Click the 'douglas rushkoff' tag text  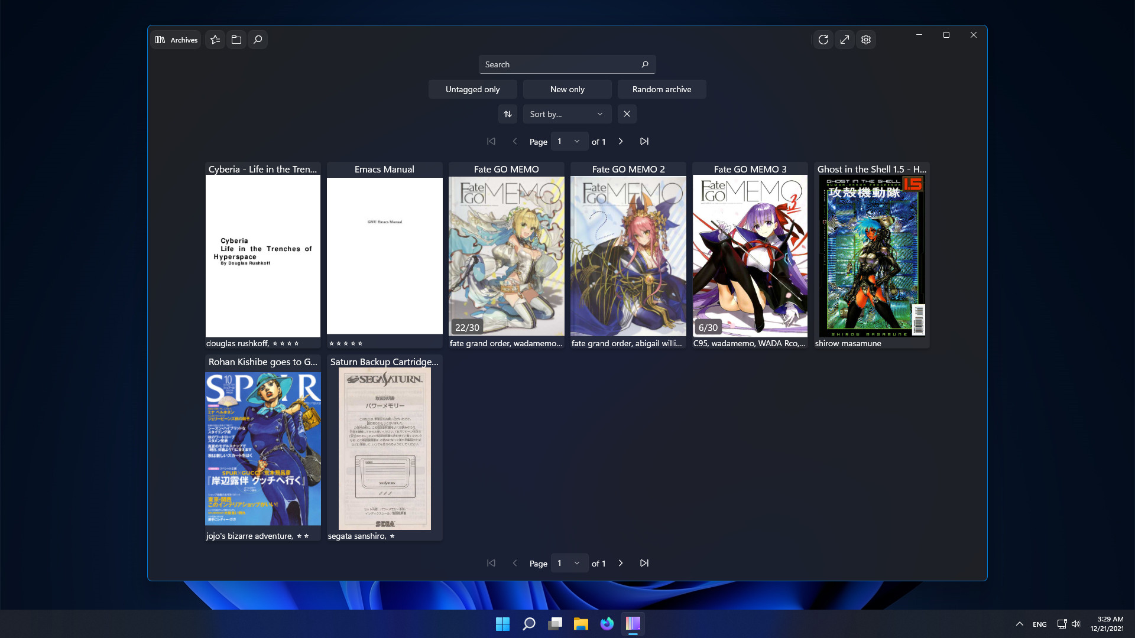[237, 343]
